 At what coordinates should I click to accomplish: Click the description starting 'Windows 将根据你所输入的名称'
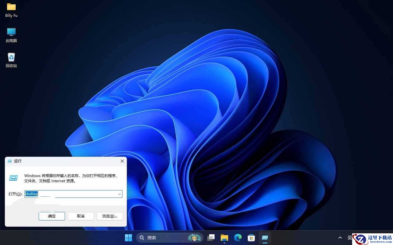click(71, 178)
